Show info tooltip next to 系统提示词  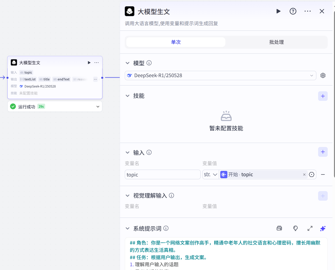click(166, 228)
